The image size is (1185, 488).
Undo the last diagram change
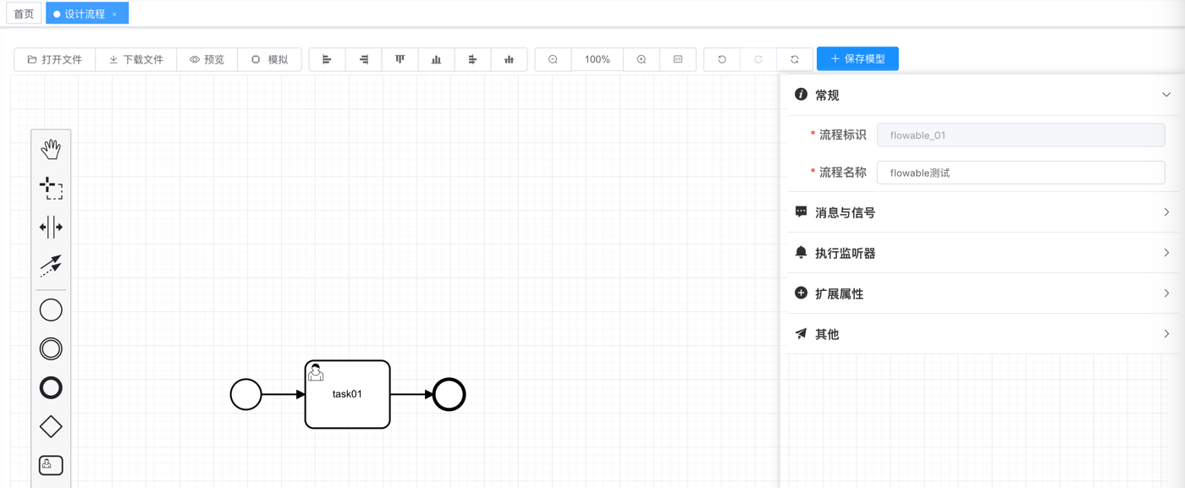722,59
